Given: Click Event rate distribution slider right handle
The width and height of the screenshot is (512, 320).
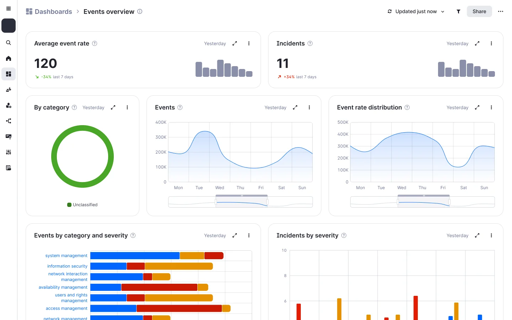Looking at the screenshot, I should point(449,202).
